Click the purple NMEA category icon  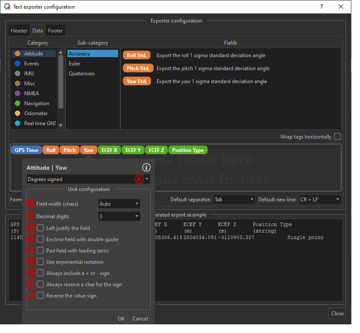pyautogui.click(x=17, y=94)
